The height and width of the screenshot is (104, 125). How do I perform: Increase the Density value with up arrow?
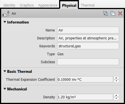click(116, 95)
